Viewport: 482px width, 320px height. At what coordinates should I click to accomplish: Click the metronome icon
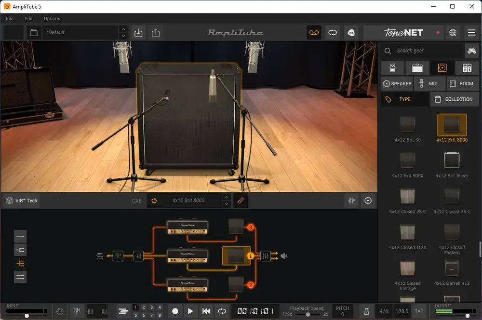(x=366, y=311)
